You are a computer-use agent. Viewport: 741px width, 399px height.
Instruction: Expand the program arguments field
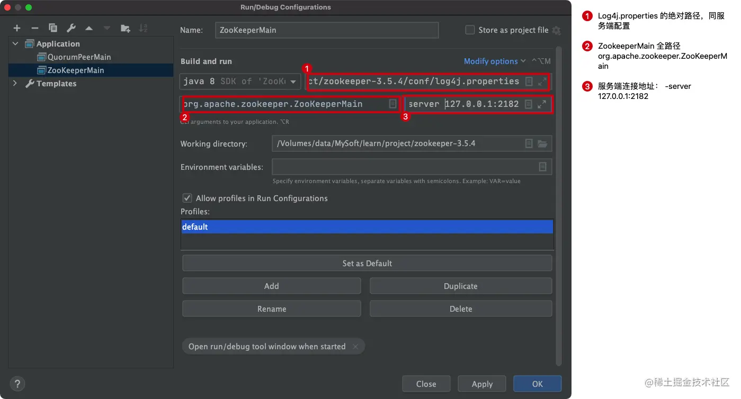pyautogui.click(x=542, y=104)
